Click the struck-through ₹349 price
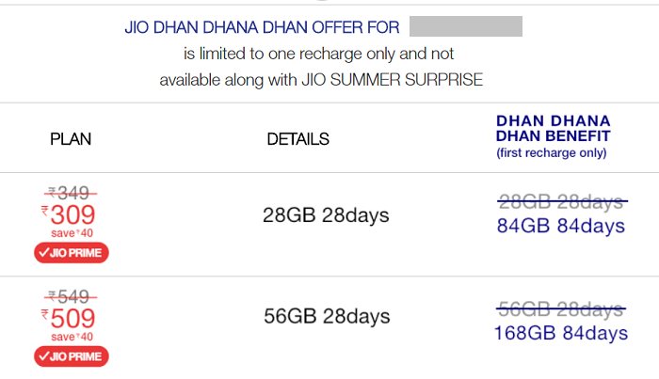659x379 pixels. 71,193
